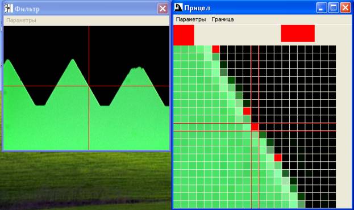Click the Фильтр window title icon
Image resolution: width=354 pixels, height=210 pixels.
tap(9, 9)
